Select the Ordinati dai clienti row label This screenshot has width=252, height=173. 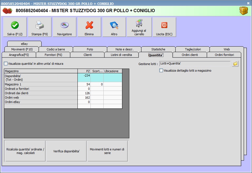41,93
